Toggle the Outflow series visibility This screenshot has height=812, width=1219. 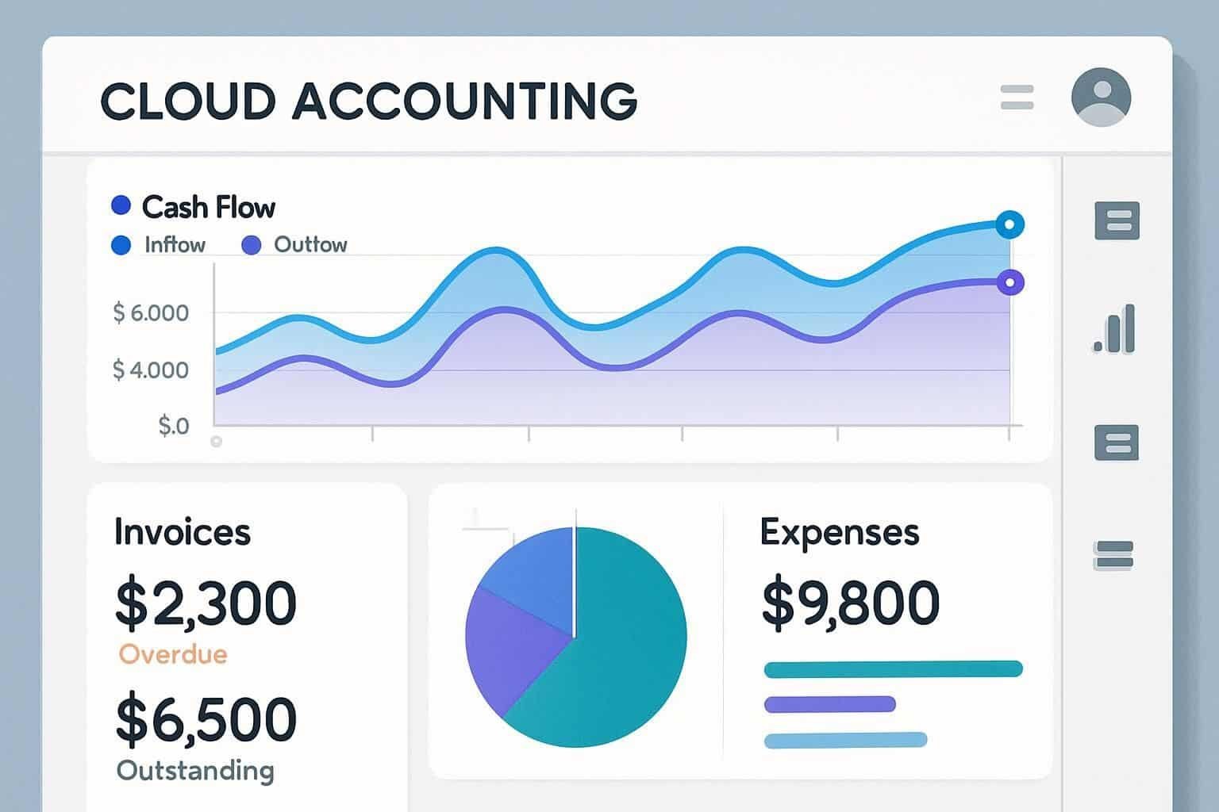251,244
